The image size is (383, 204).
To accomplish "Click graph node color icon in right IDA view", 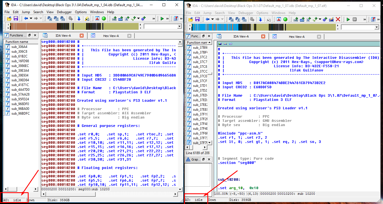I will tap(220, 44).
